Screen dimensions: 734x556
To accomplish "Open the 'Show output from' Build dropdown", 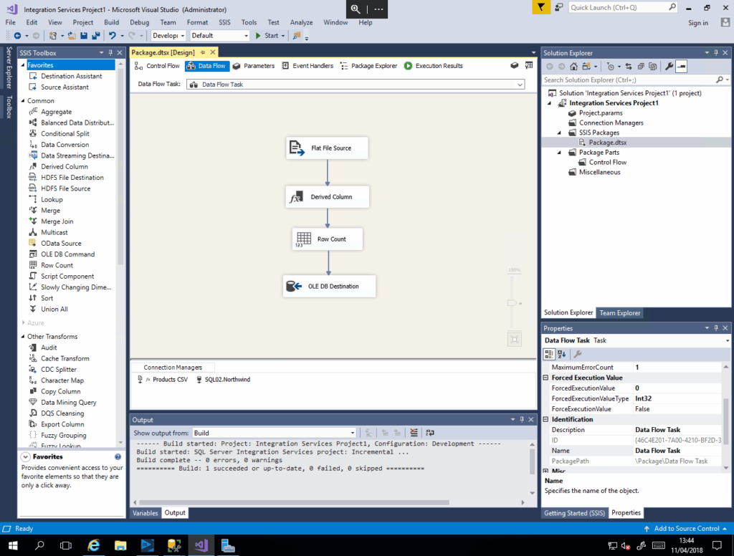I will click(x=352, y=433).
